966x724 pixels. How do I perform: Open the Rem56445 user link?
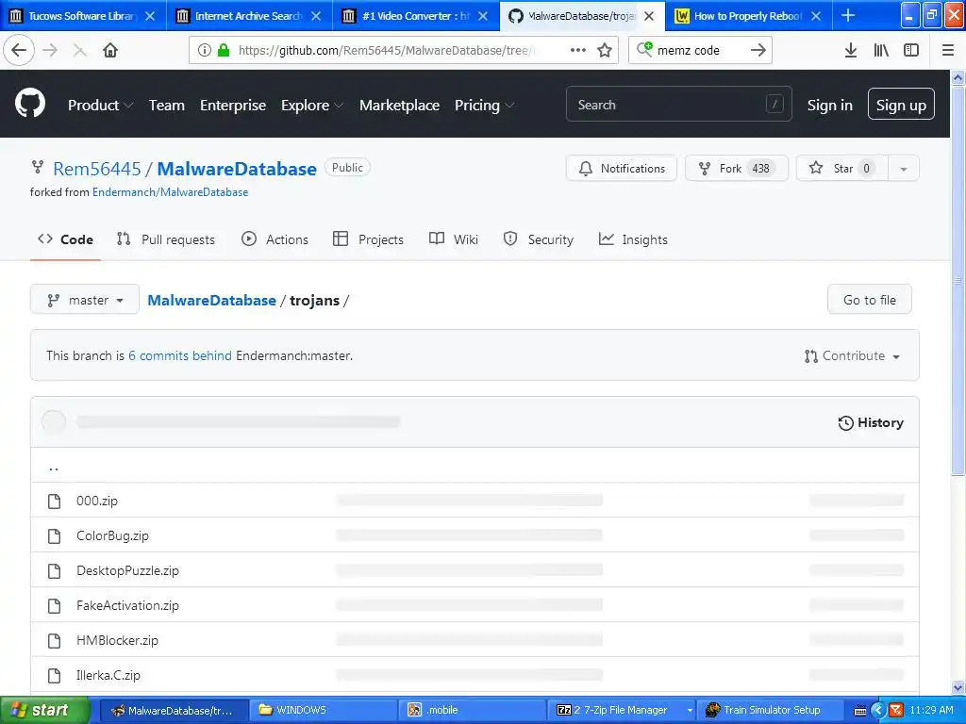(x=97, y=169)
